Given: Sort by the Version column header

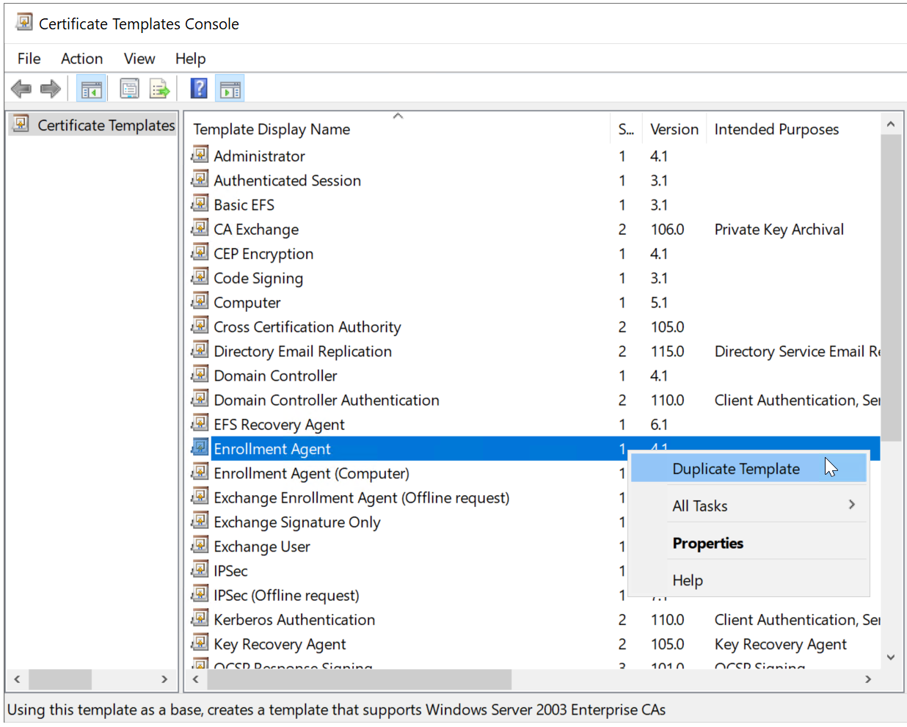Looking at the screenshot, I should coord(674,129).
